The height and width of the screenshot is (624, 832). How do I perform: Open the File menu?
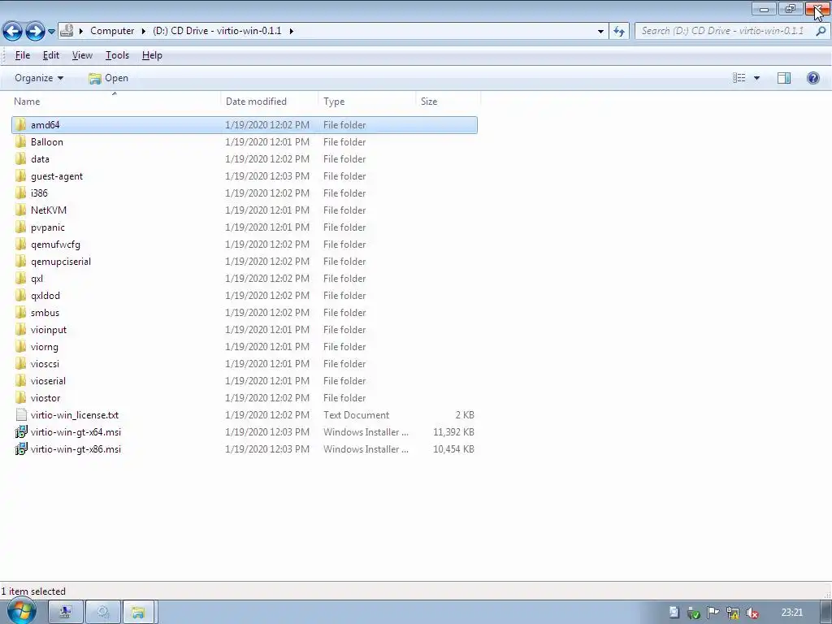coord(22,55)
